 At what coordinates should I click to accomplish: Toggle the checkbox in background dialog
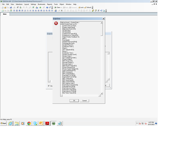(49, 86)
